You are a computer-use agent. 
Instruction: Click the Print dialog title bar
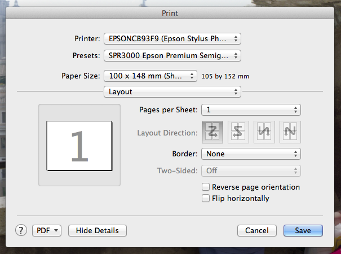[170, 11]
